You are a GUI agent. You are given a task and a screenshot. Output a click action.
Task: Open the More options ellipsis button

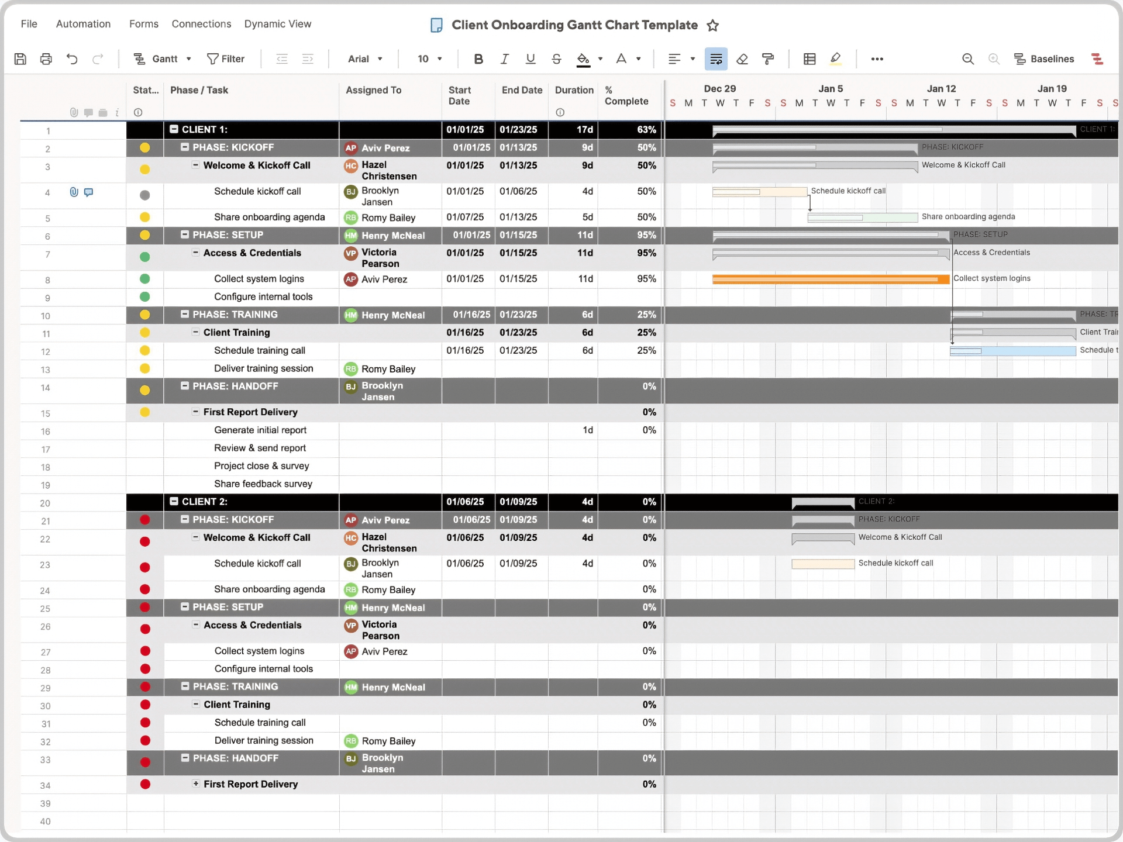[x=877, y=59]
